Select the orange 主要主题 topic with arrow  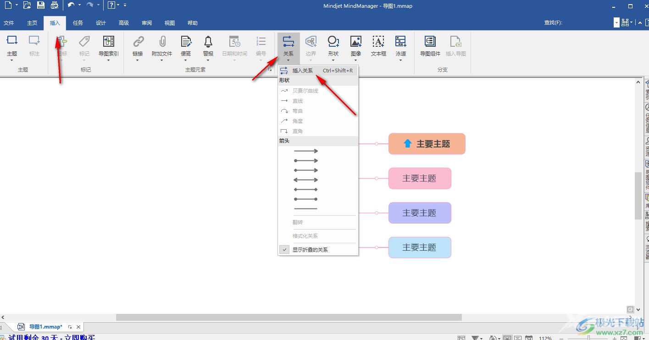pyautogui.click(x=427, y=144)
